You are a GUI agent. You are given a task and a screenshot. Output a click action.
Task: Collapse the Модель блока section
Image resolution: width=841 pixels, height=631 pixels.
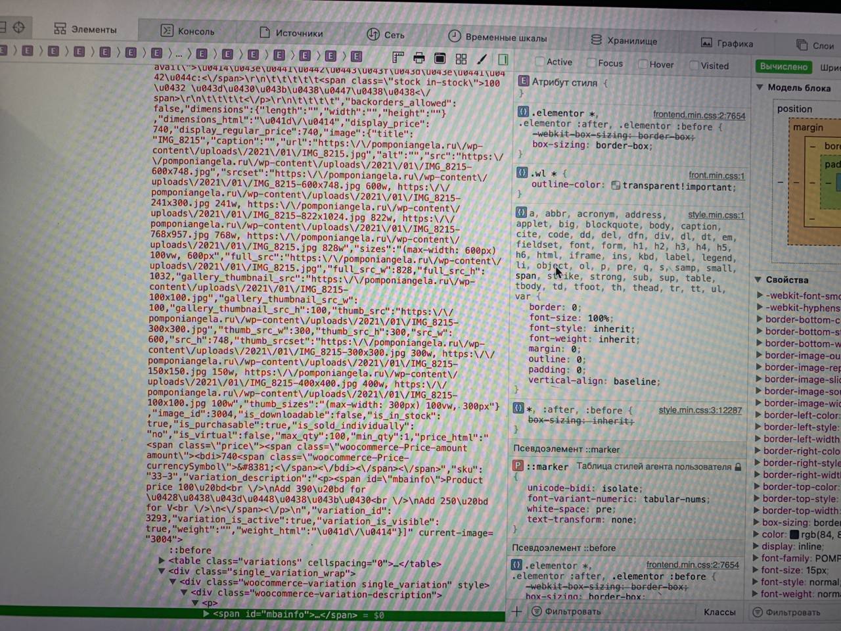tap(760, 87)
